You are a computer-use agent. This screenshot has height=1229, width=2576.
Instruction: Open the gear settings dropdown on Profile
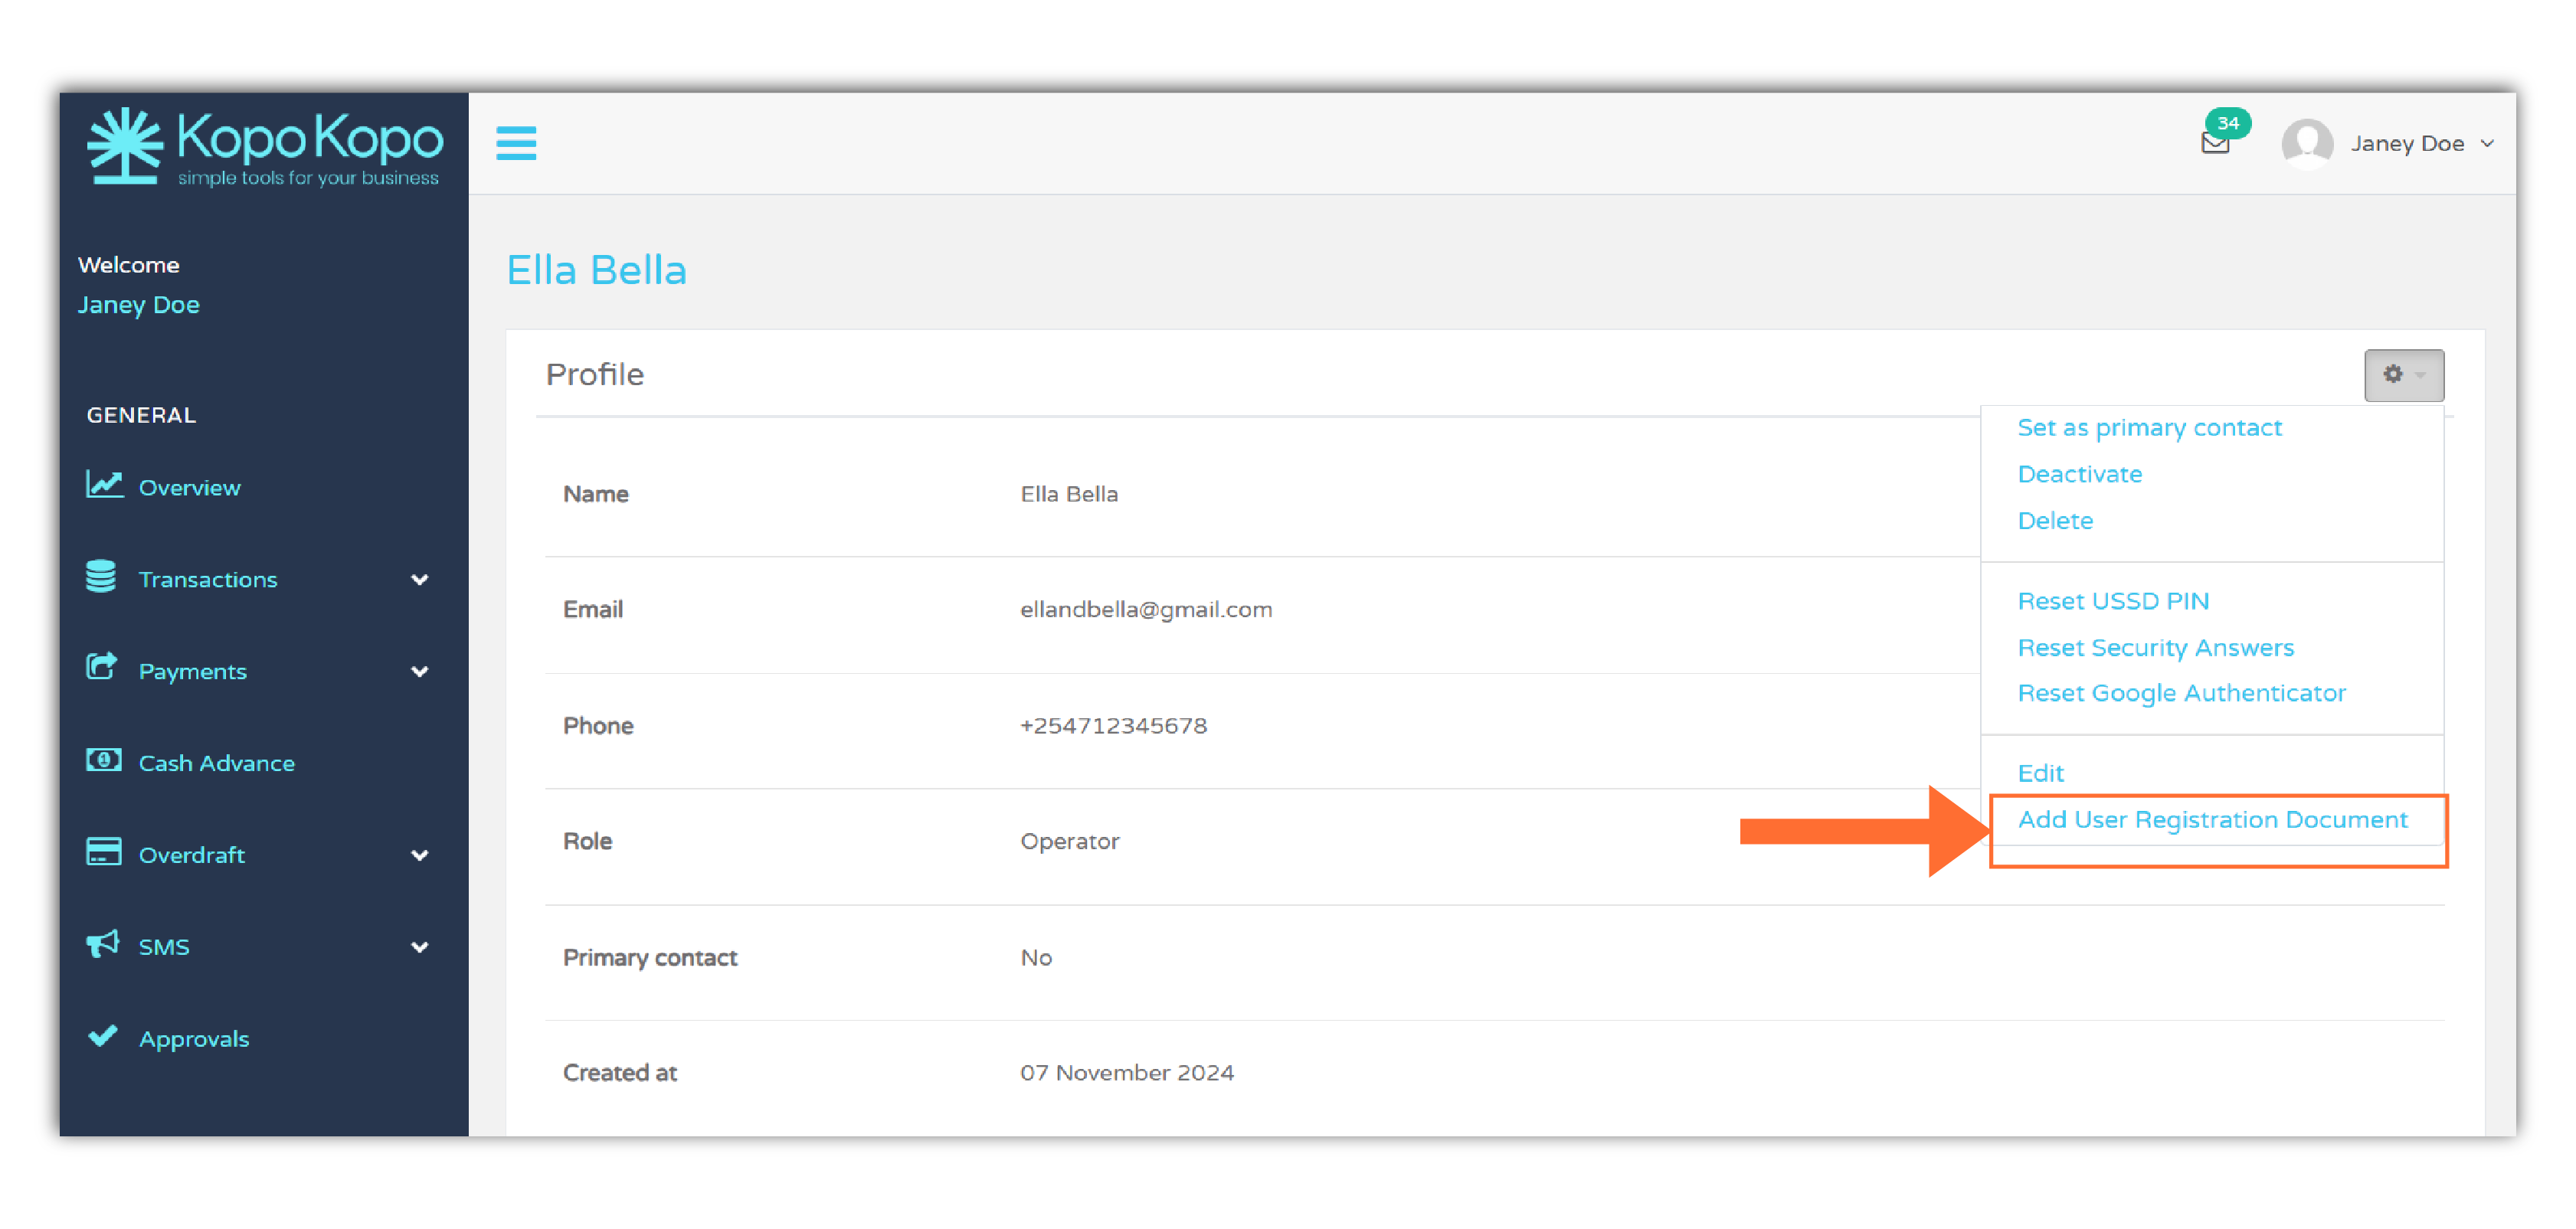(x=2404, y=375)
